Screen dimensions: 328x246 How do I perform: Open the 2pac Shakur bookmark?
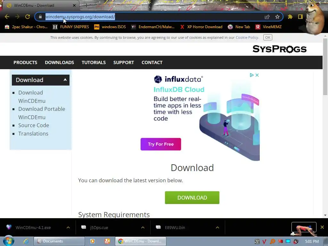26,27
